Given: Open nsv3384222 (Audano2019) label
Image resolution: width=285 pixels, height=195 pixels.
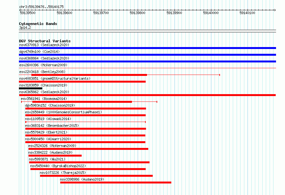Looking at the screenshot, I should point(50,152).
